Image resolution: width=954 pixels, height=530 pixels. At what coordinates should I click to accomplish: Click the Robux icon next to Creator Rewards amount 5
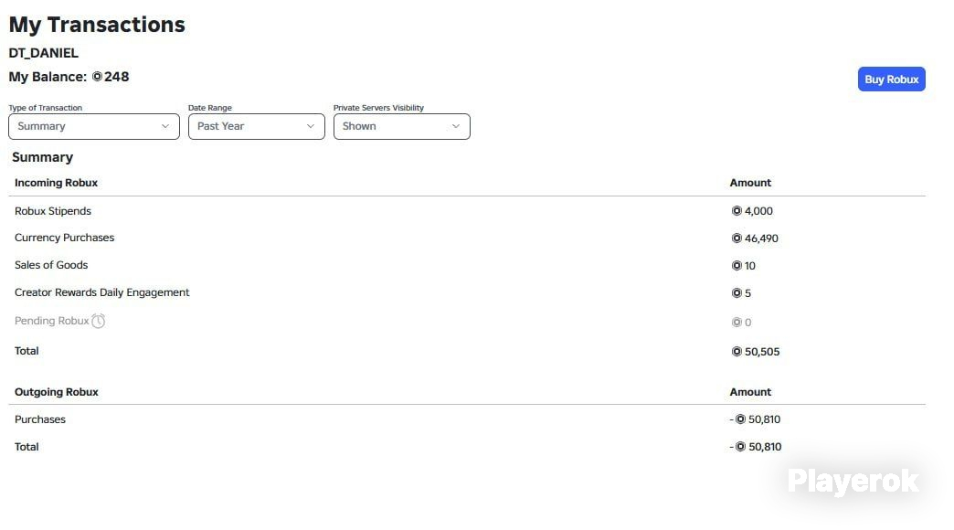click(737, 292)
